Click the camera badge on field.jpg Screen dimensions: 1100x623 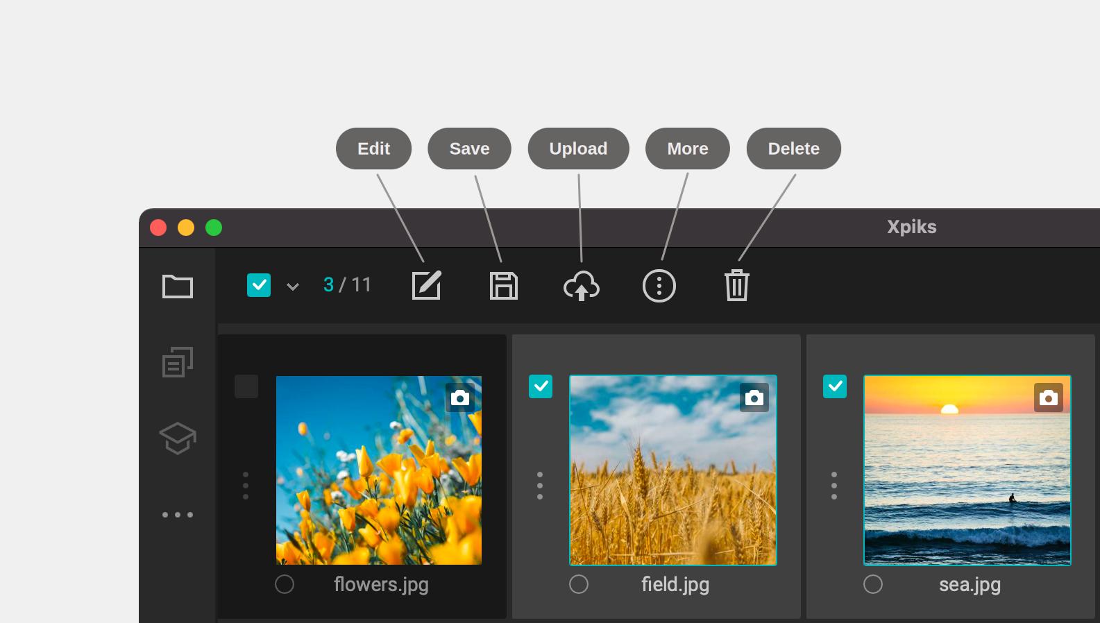pos(754,398)
